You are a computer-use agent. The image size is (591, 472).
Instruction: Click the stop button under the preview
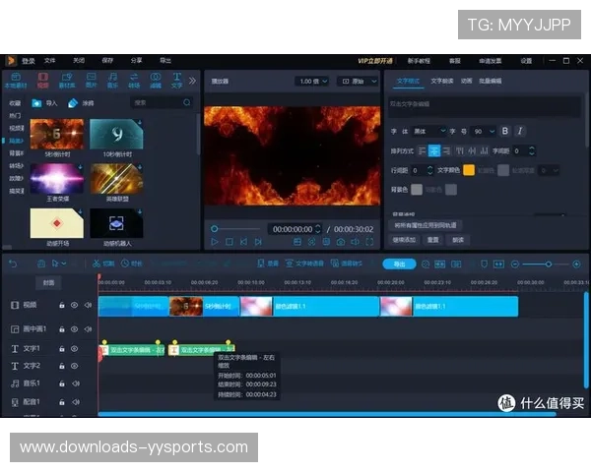pyautogui.click(x=229, y=241)
